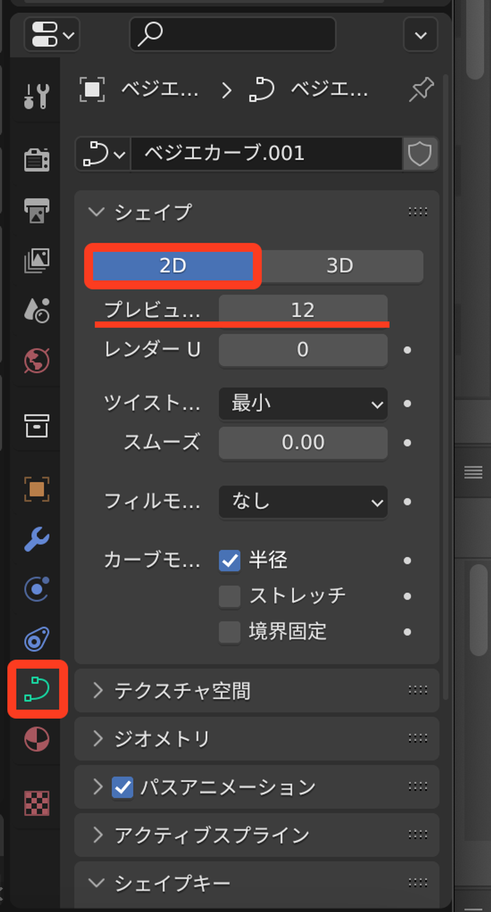The height and width of the screenshot is (912, 491).
Task: Enable the ストレッチ checkbox
Action: point(229,596)
